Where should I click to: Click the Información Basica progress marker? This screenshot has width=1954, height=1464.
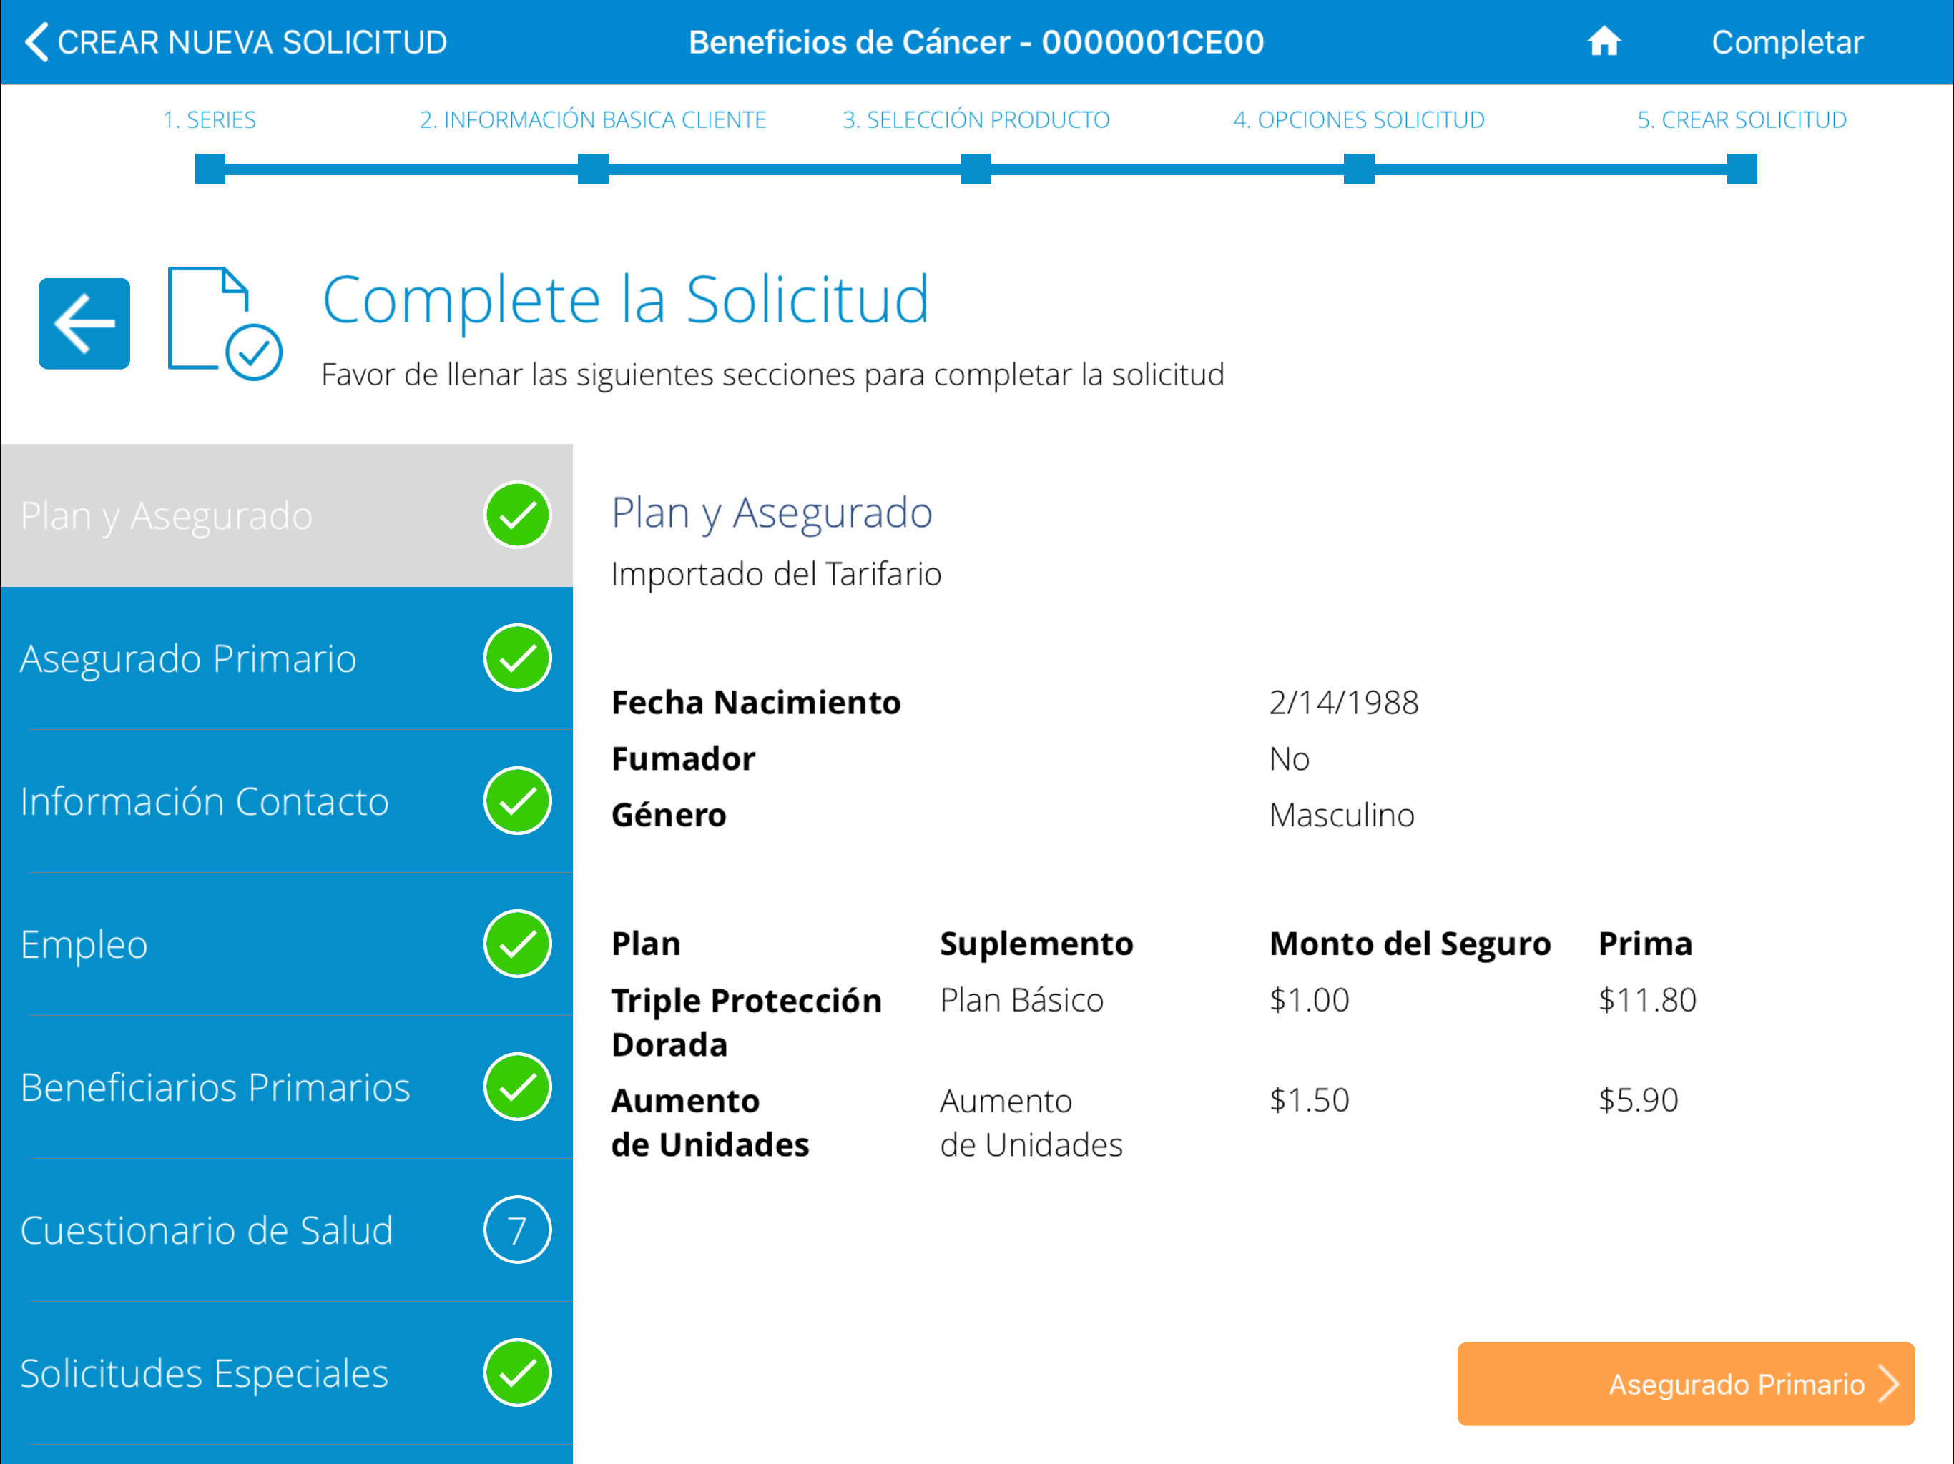pos(593,168)
